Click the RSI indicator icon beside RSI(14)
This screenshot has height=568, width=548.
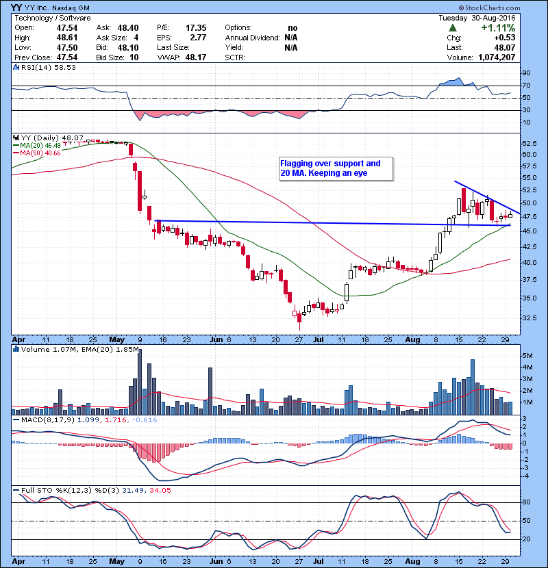[16, 67]
